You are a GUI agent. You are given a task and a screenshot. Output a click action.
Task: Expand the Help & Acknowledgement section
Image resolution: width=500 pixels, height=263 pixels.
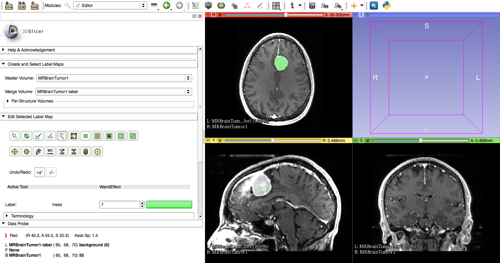(3, 50)
